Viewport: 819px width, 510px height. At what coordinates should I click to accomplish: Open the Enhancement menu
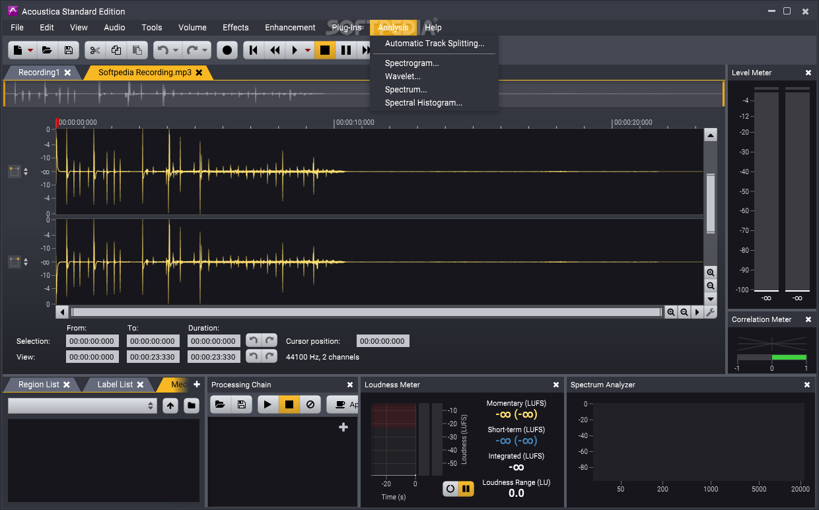tap(290, 28)
